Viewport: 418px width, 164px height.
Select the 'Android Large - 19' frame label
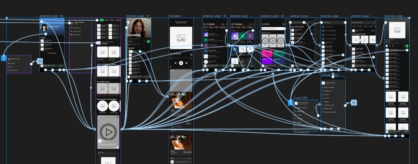pos(214,16)
